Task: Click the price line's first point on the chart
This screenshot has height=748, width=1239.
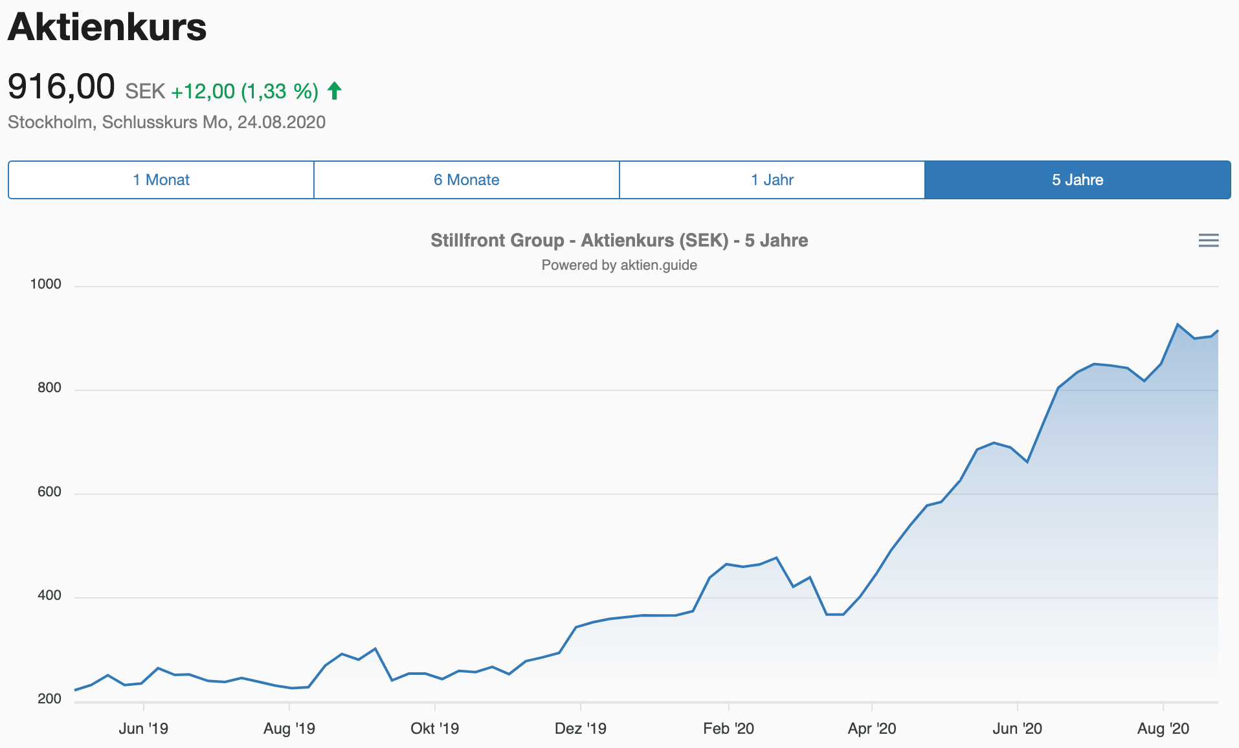Action: click(x=75, y=690)
